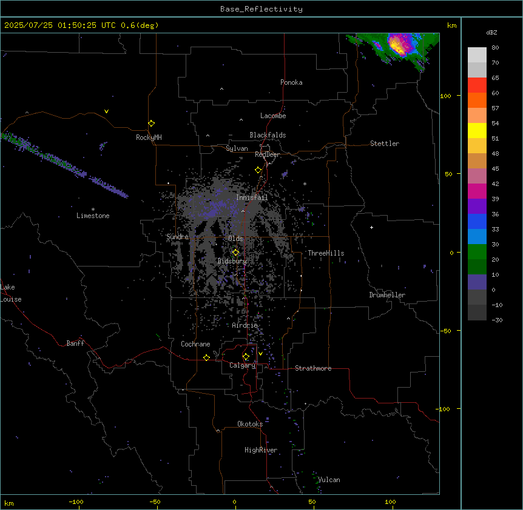Click the 100 tick label on the right axis
The width and height of the screenshot is (523, 510).
tap(445, 96)
